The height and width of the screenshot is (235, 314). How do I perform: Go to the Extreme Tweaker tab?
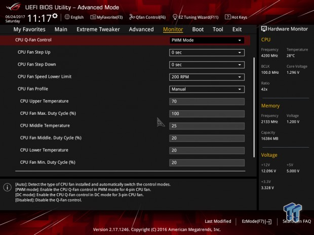98,29
